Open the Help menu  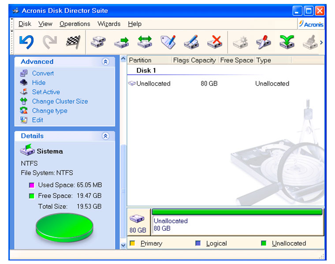134,24
